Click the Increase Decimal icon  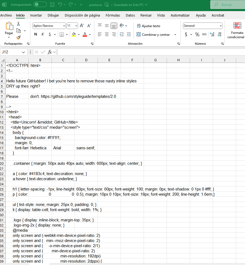[x=212, y=34]
